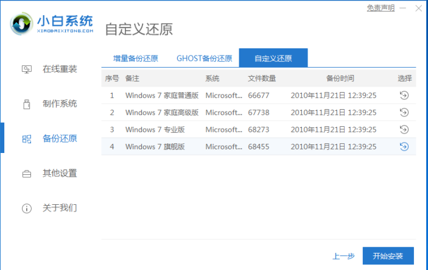
Task: Select the Windows 7 旗舰版 row text
Action: pos(155,146)
